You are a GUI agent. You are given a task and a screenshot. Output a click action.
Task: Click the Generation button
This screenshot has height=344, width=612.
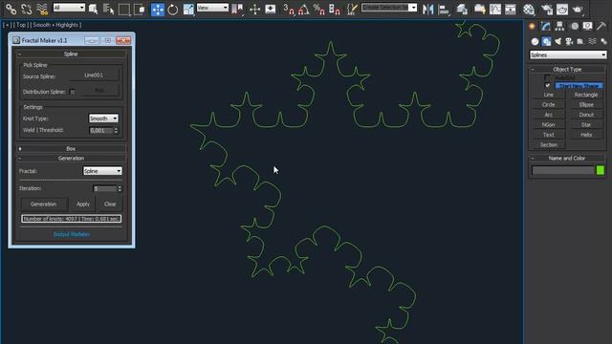pos(43,204)
